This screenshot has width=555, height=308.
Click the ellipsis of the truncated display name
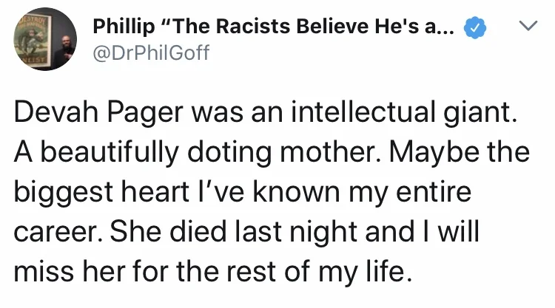[448, 30]
